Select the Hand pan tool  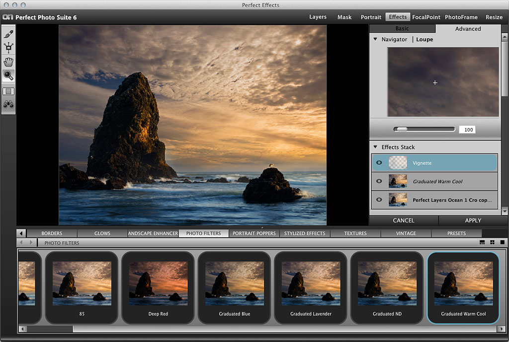8,62
